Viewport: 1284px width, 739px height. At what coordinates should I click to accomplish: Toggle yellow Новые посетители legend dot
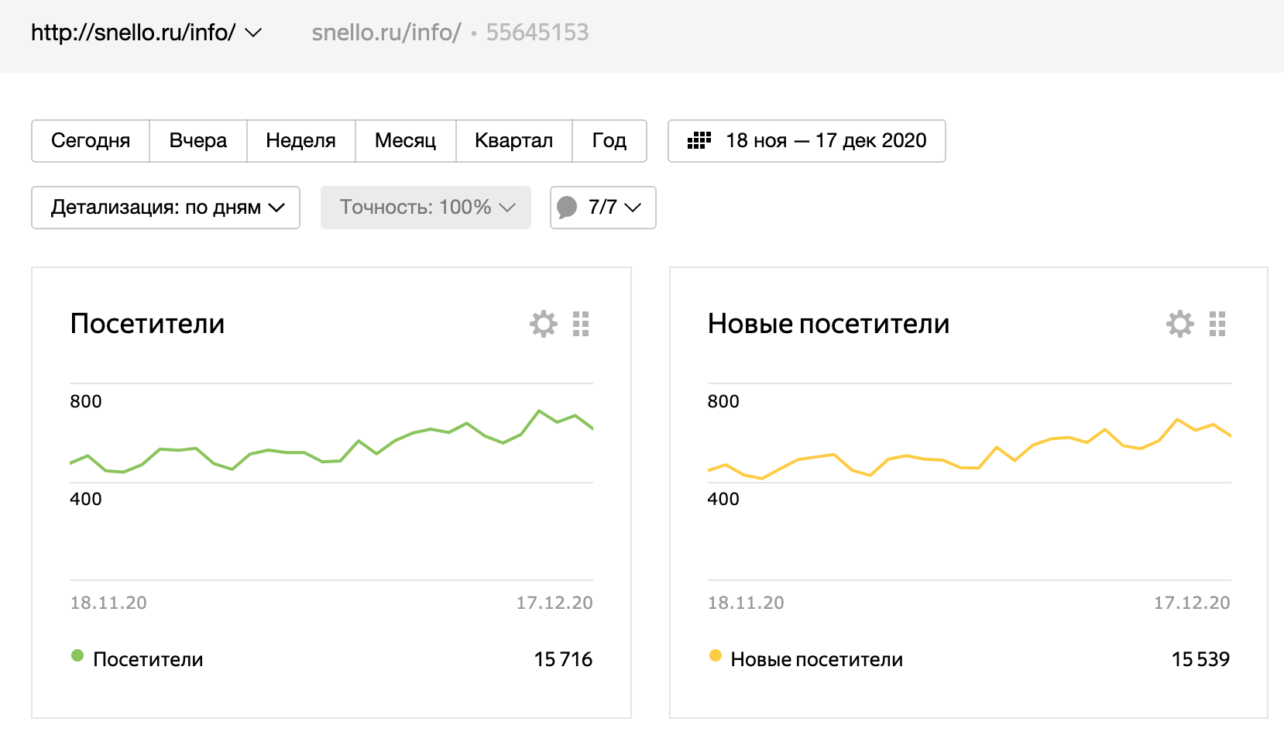pyautogui.click(x=716, y=656)
